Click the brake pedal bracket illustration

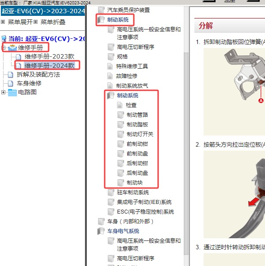tap(234, 92)
